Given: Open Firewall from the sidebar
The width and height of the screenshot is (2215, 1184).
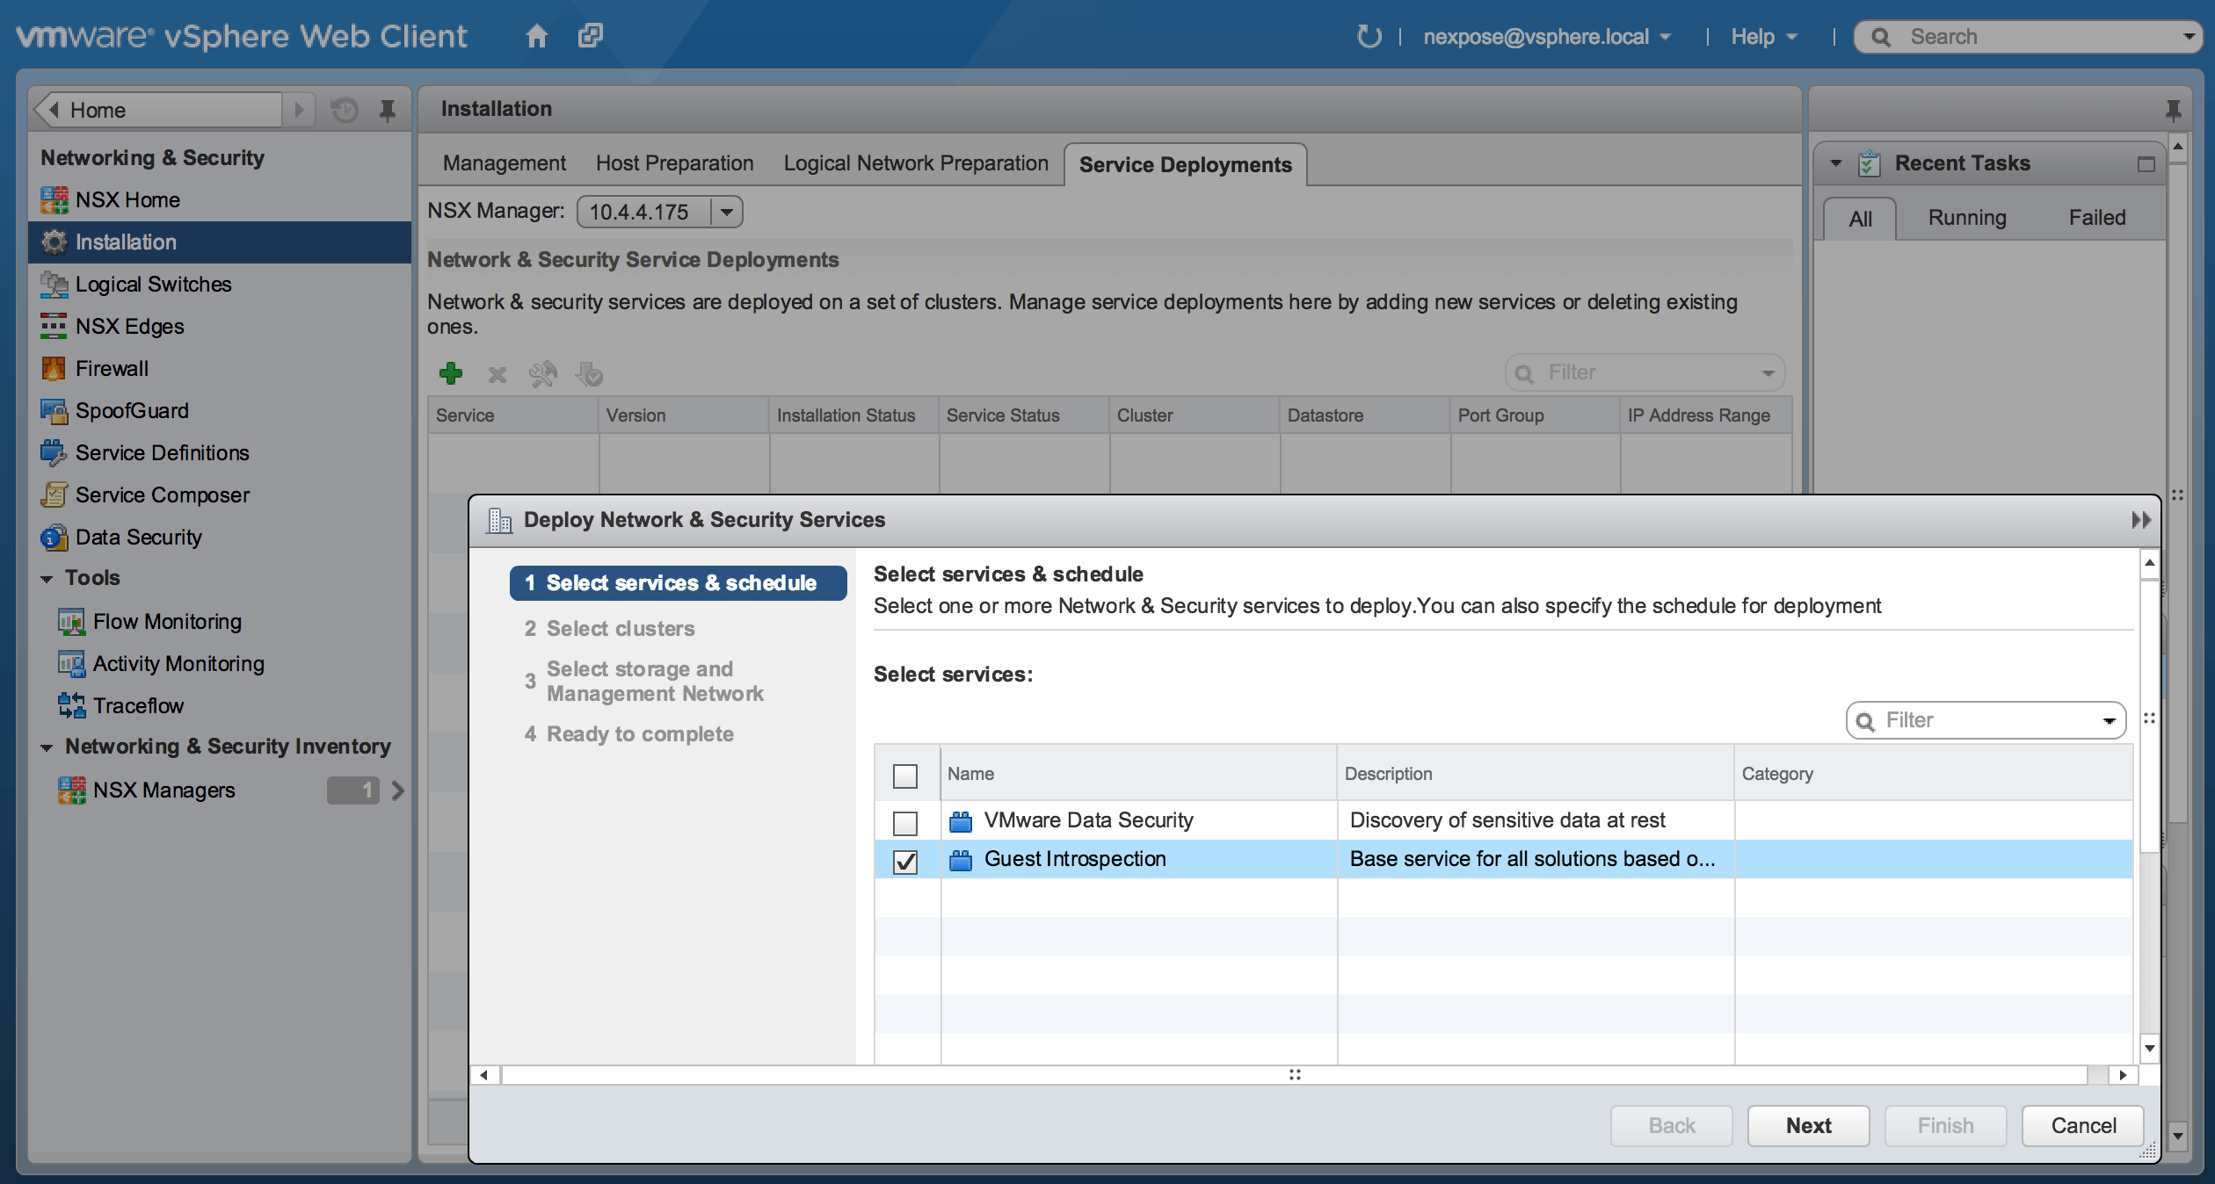Looking at the screenshot, I should coord(112,369).
